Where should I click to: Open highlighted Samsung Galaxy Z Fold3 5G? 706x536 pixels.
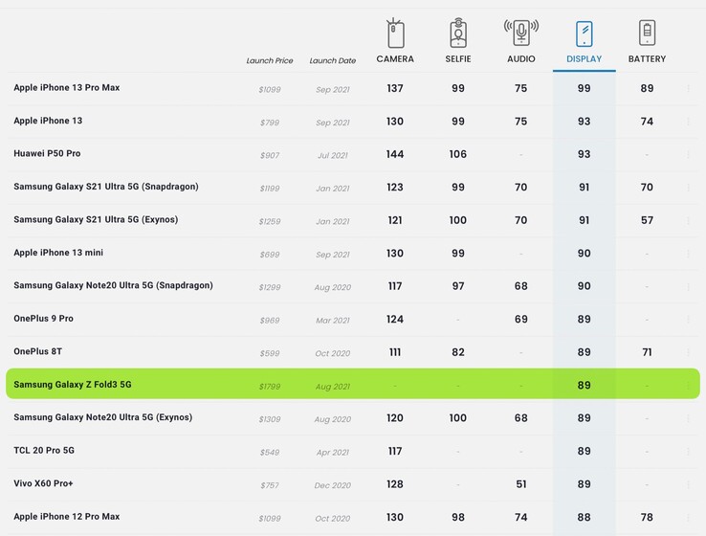click(x=73, y=385)
